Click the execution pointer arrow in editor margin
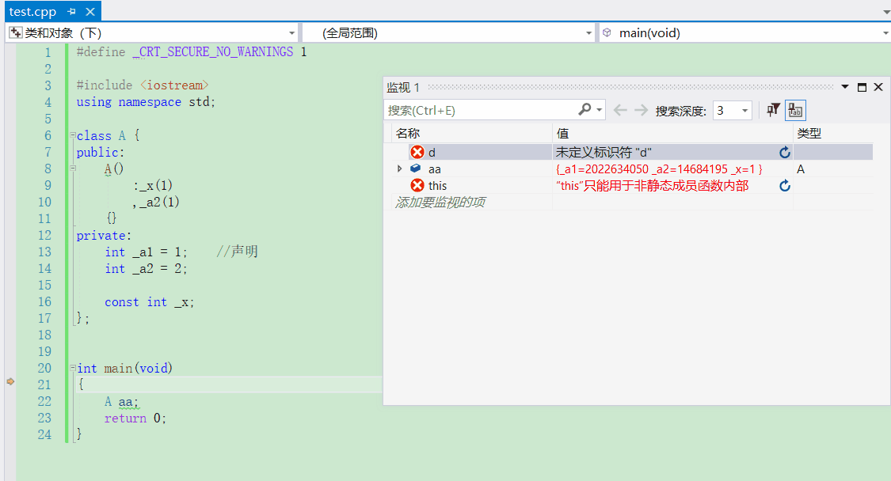Viewport: 891px width, 481px height. pos(10,381)
